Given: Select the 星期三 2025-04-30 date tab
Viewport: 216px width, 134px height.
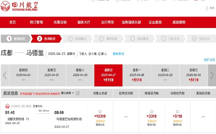Looking at the screenshot, I should click(194, 75).
